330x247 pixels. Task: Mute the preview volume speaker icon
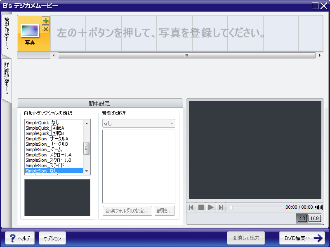tap(319, 207)
